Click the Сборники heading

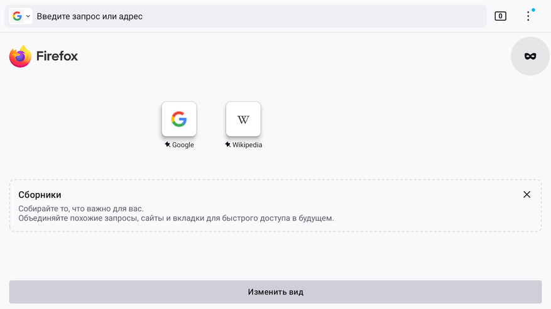pyautogui.click(x=40, y=195)
